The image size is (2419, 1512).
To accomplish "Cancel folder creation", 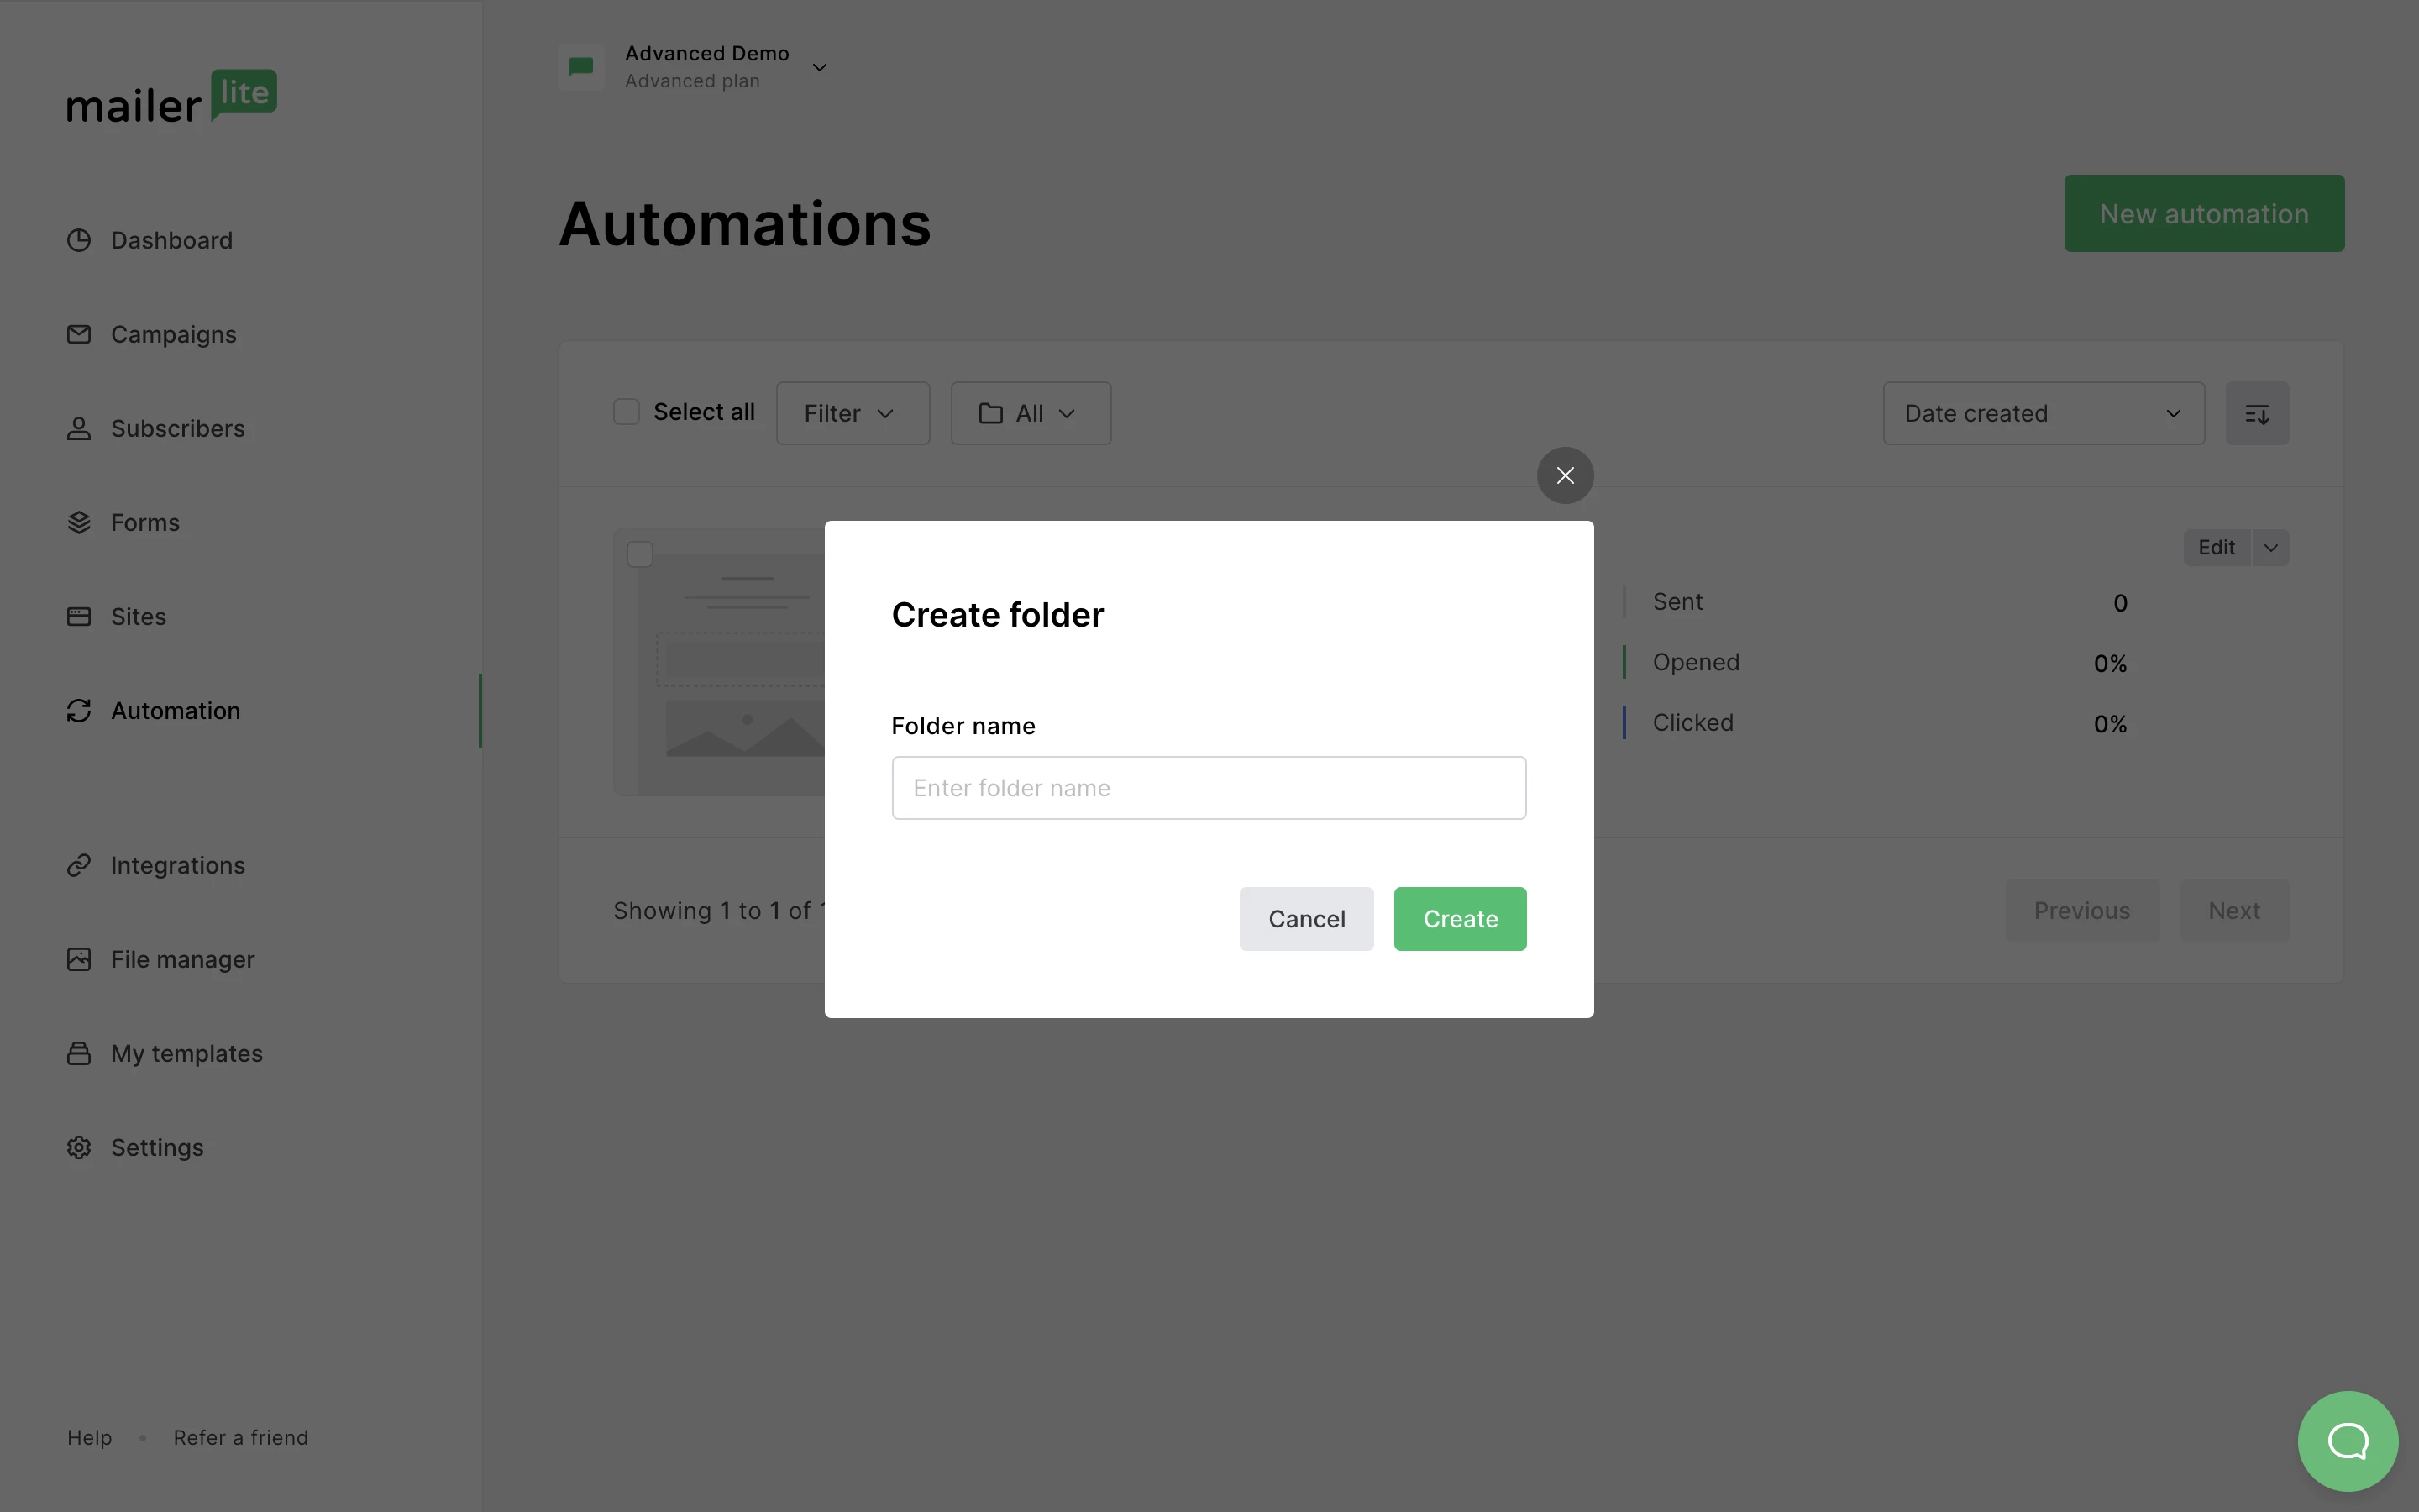I will point(1306,919).
